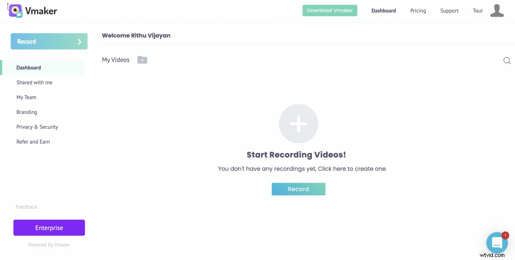Click the purple Enterprise button

[49, 227]
